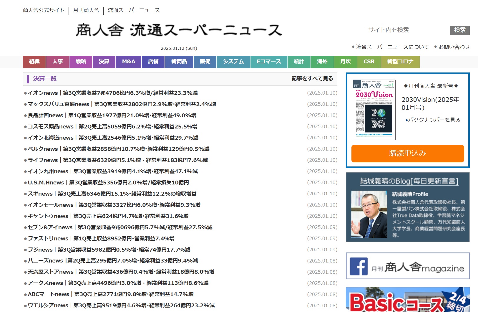Open イオン九州news article
Image resolution: width=478 pixels, height=312 pixels.
point(113,171)
